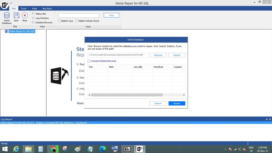This screenshot has width=272, height=153.
Task: Select database icon in the tree panel
Action: tap(6, 31)
